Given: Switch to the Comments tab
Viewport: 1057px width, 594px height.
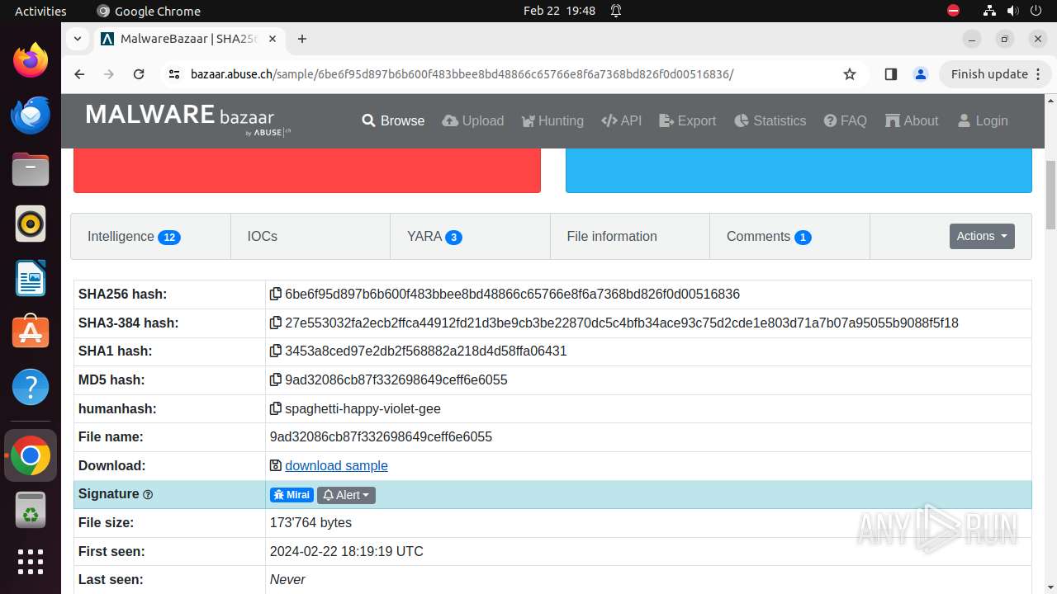Looking at the screenshot, I should point(789,236).
